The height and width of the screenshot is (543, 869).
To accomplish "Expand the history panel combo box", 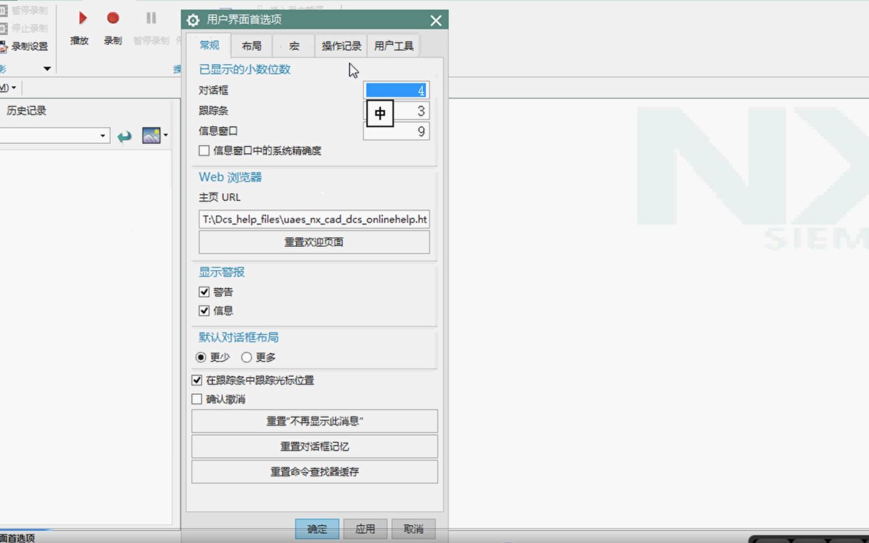I will point(103,135).
